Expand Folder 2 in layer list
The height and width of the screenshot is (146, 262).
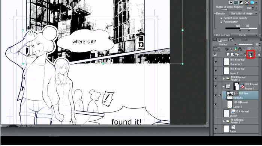224,79
